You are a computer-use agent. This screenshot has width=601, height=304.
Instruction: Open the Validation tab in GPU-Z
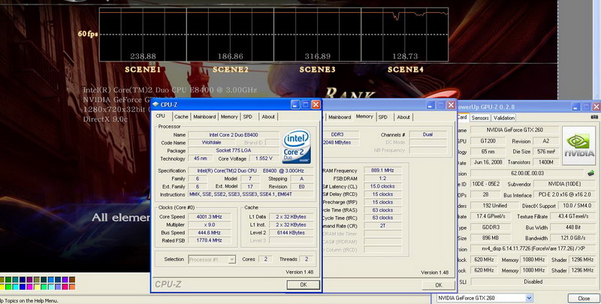point(503,118)
